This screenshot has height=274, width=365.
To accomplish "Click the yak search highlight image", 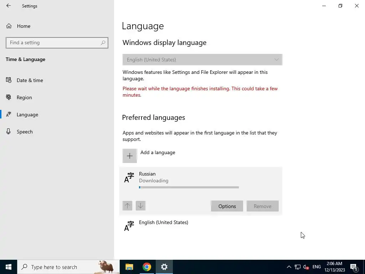I will 106,267.
